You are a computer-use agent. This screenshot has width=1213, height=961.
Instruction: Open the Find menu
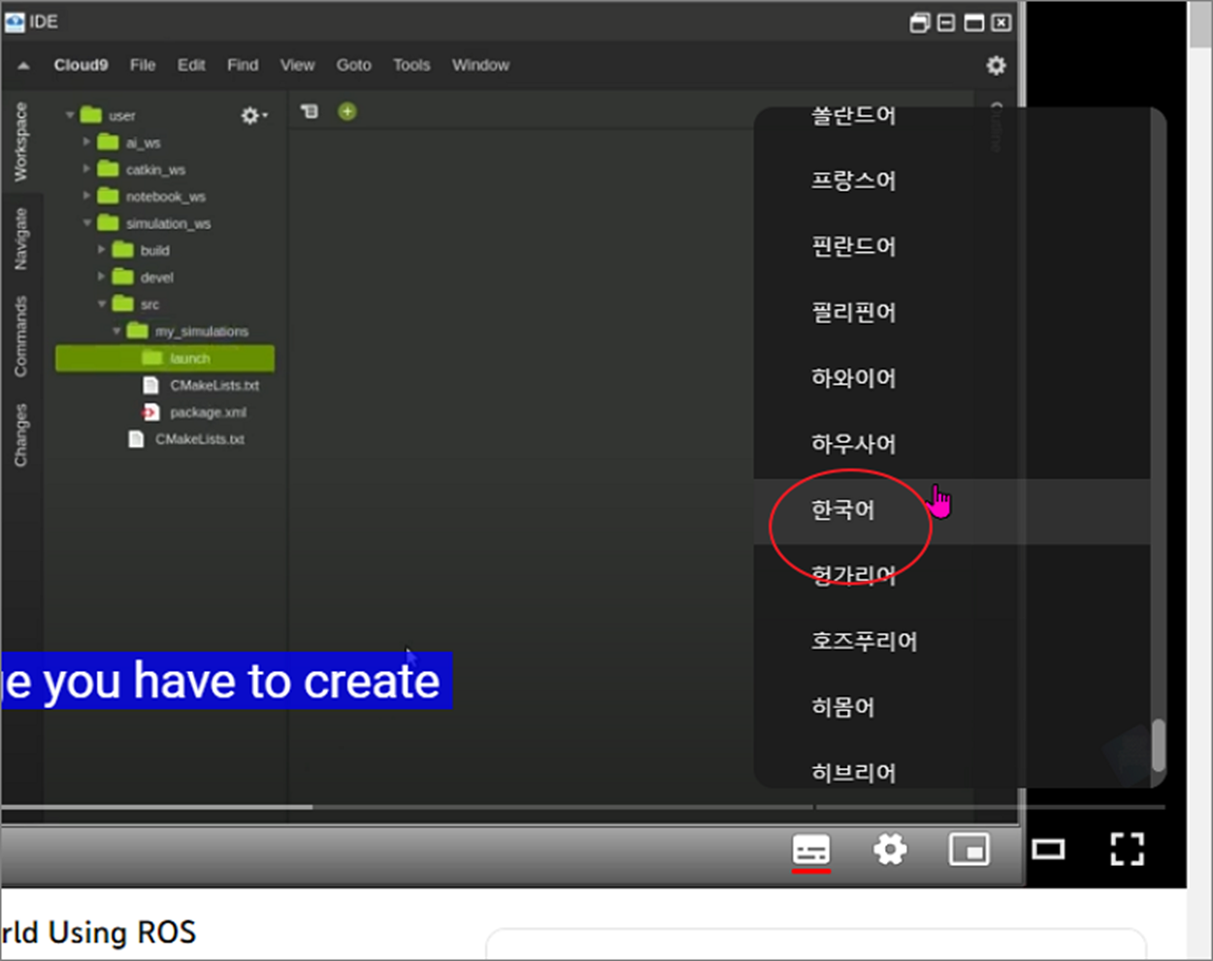[x=243, y=65]
